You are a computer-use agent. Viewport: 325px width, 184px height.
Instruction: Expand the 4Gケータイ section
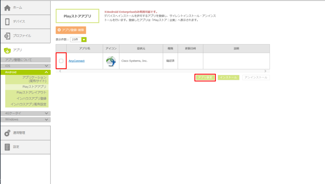(46, 113)
